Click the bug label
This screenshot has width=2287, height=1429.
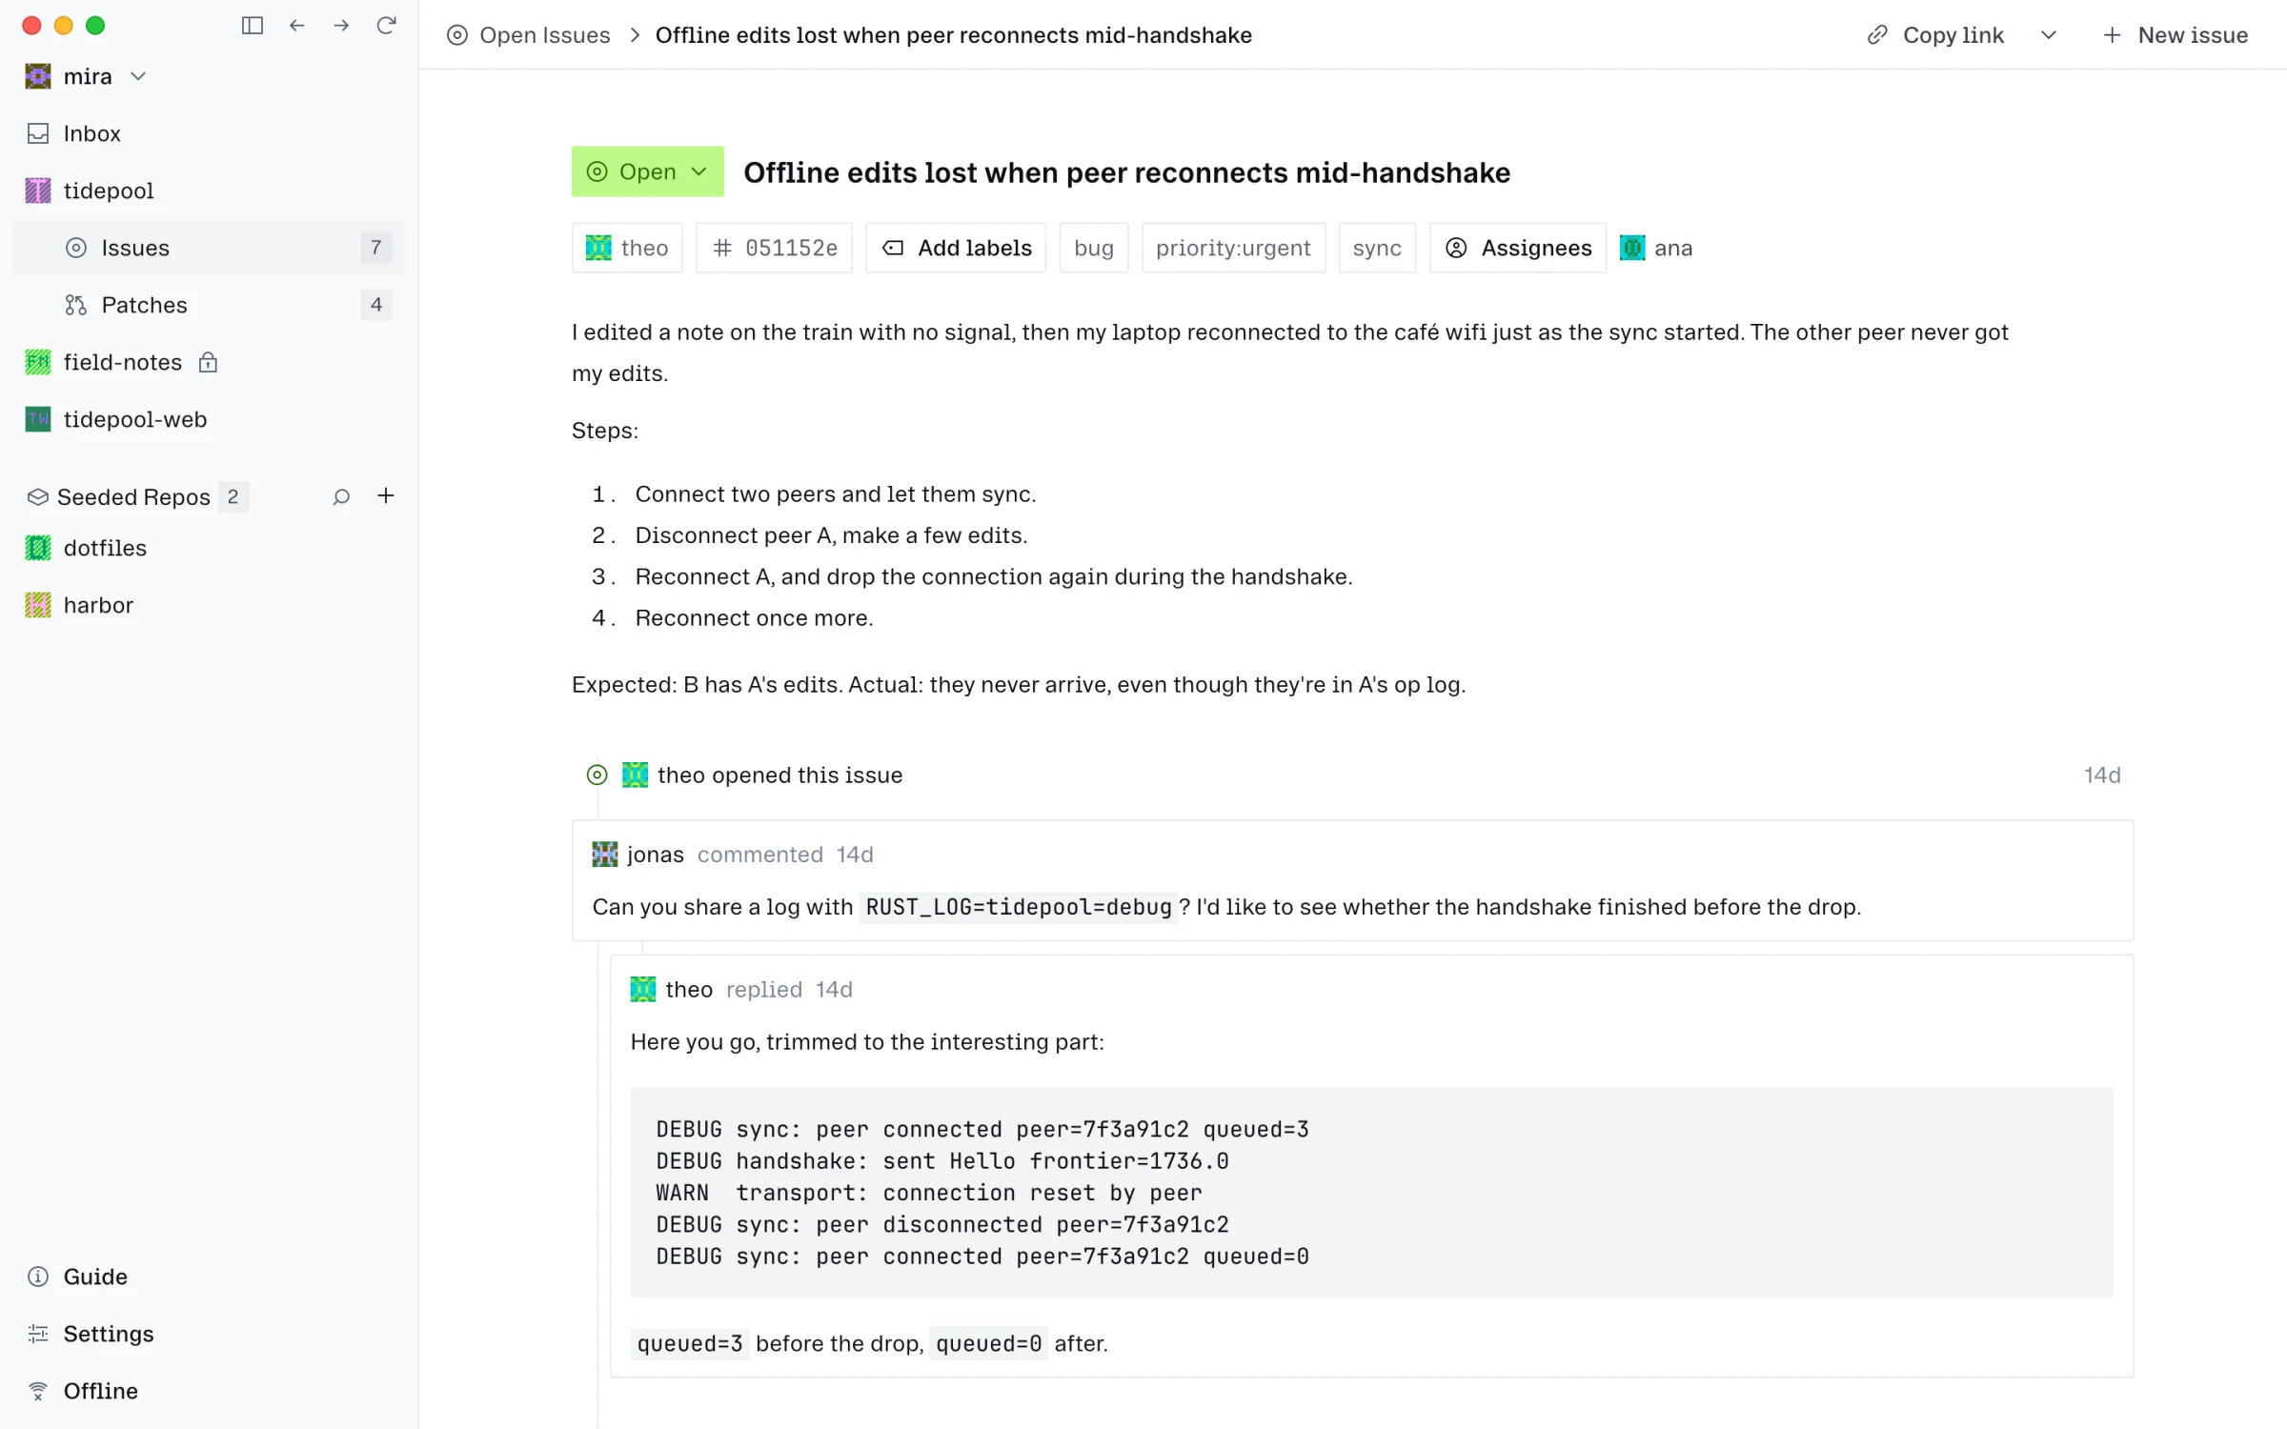[x=1094, y=248]
